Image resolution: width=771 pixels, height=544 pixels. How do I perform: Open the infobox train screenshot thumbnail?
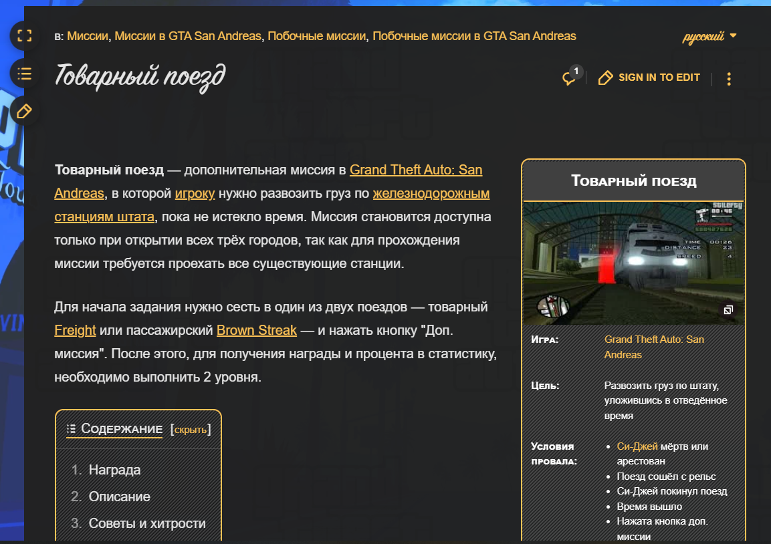pos(633,263)
